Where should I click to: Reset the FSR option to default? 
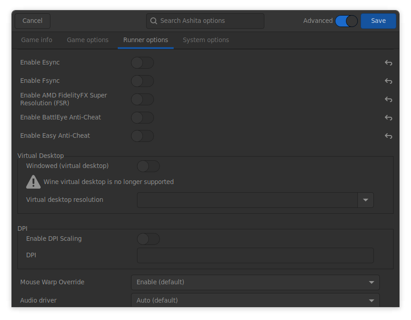coord(388,99)
